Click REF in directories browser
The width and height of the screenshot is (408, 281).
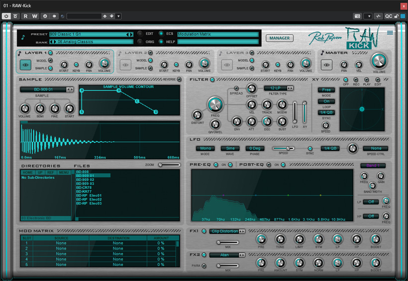point(51,172)
